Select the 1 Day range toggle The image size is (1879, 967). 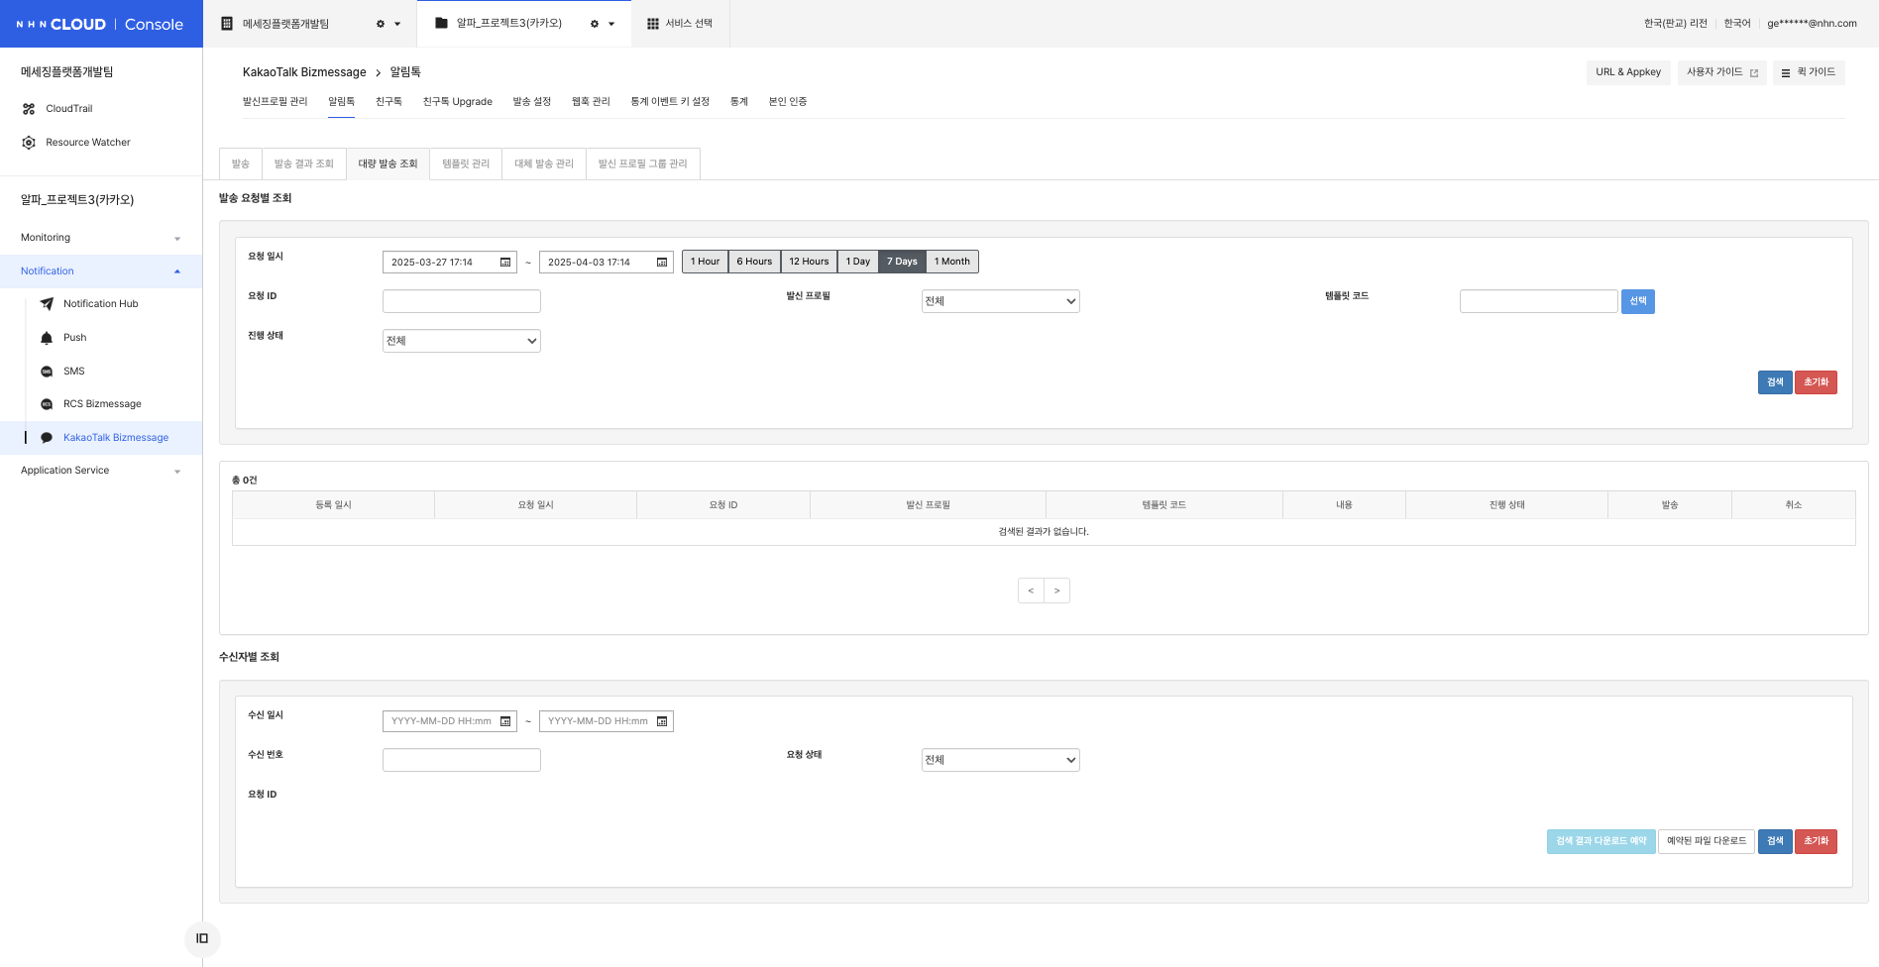[858, 262]
